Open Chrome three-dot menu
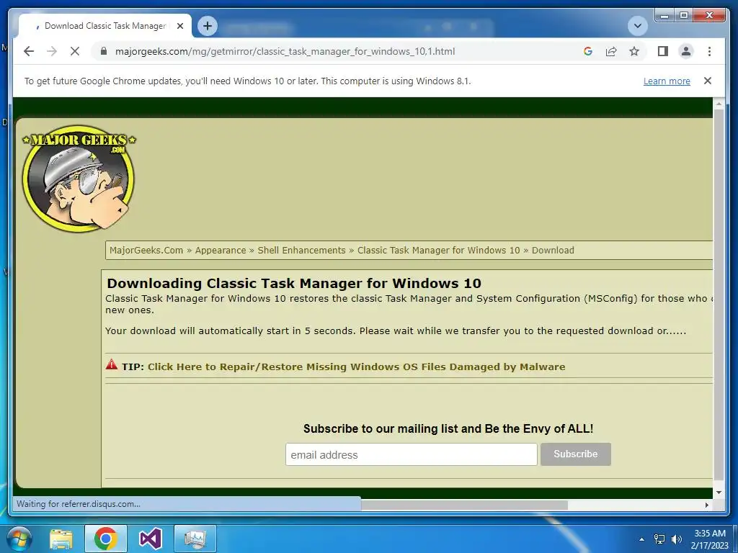 (709, 51)
